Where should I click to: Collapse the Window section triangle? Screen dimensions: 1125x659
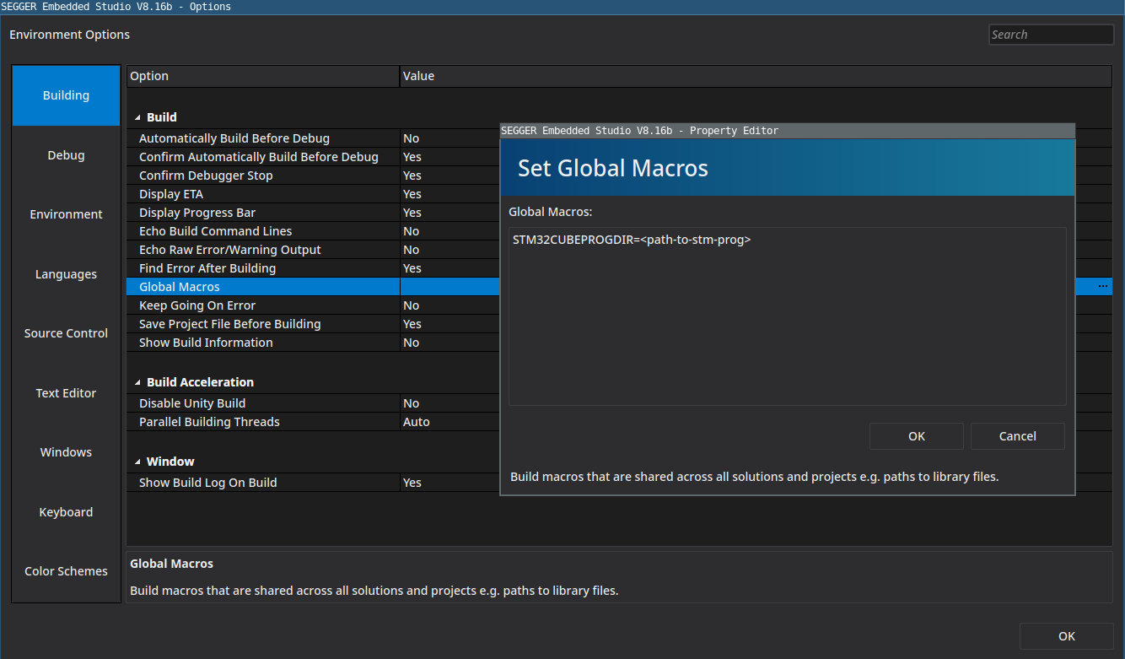[137, 462]
